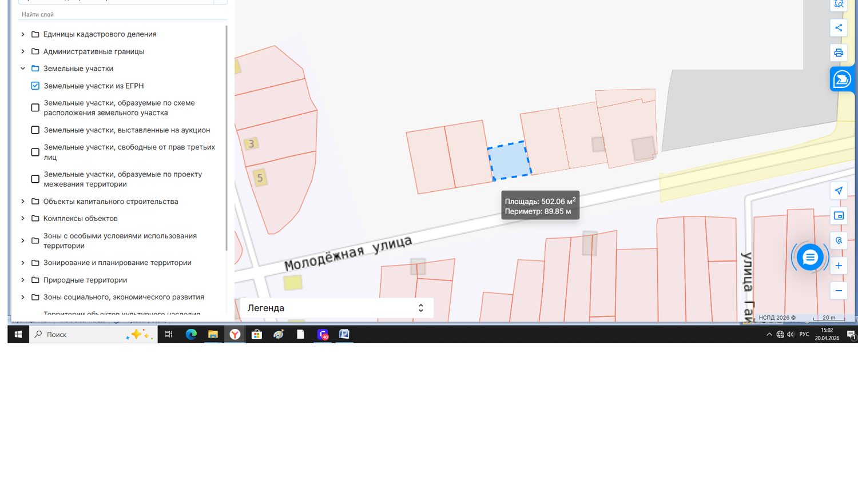Expand Зонирование и планирование территории
This screenshot has width=858, height=482.
pos(23,263)
